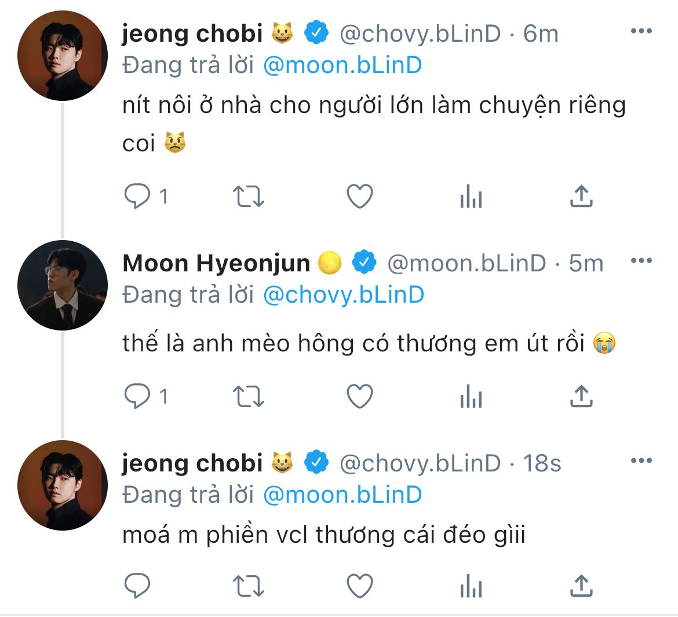Click the Moon Hyeonjun display name

point(216,263)
